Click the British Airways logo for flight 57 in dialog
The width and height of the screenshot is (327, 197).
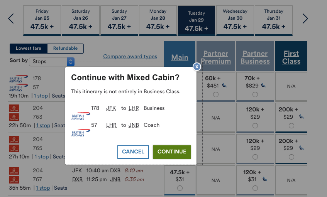click(x=80, y=133)
